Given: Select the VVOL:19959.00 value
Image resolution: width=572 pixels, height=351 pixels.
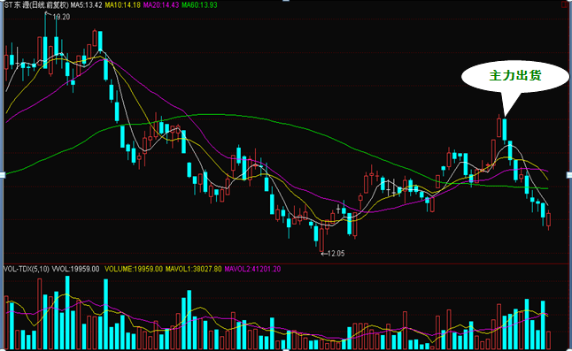Looking at the screenshot, I should click(x=75, y=269).
